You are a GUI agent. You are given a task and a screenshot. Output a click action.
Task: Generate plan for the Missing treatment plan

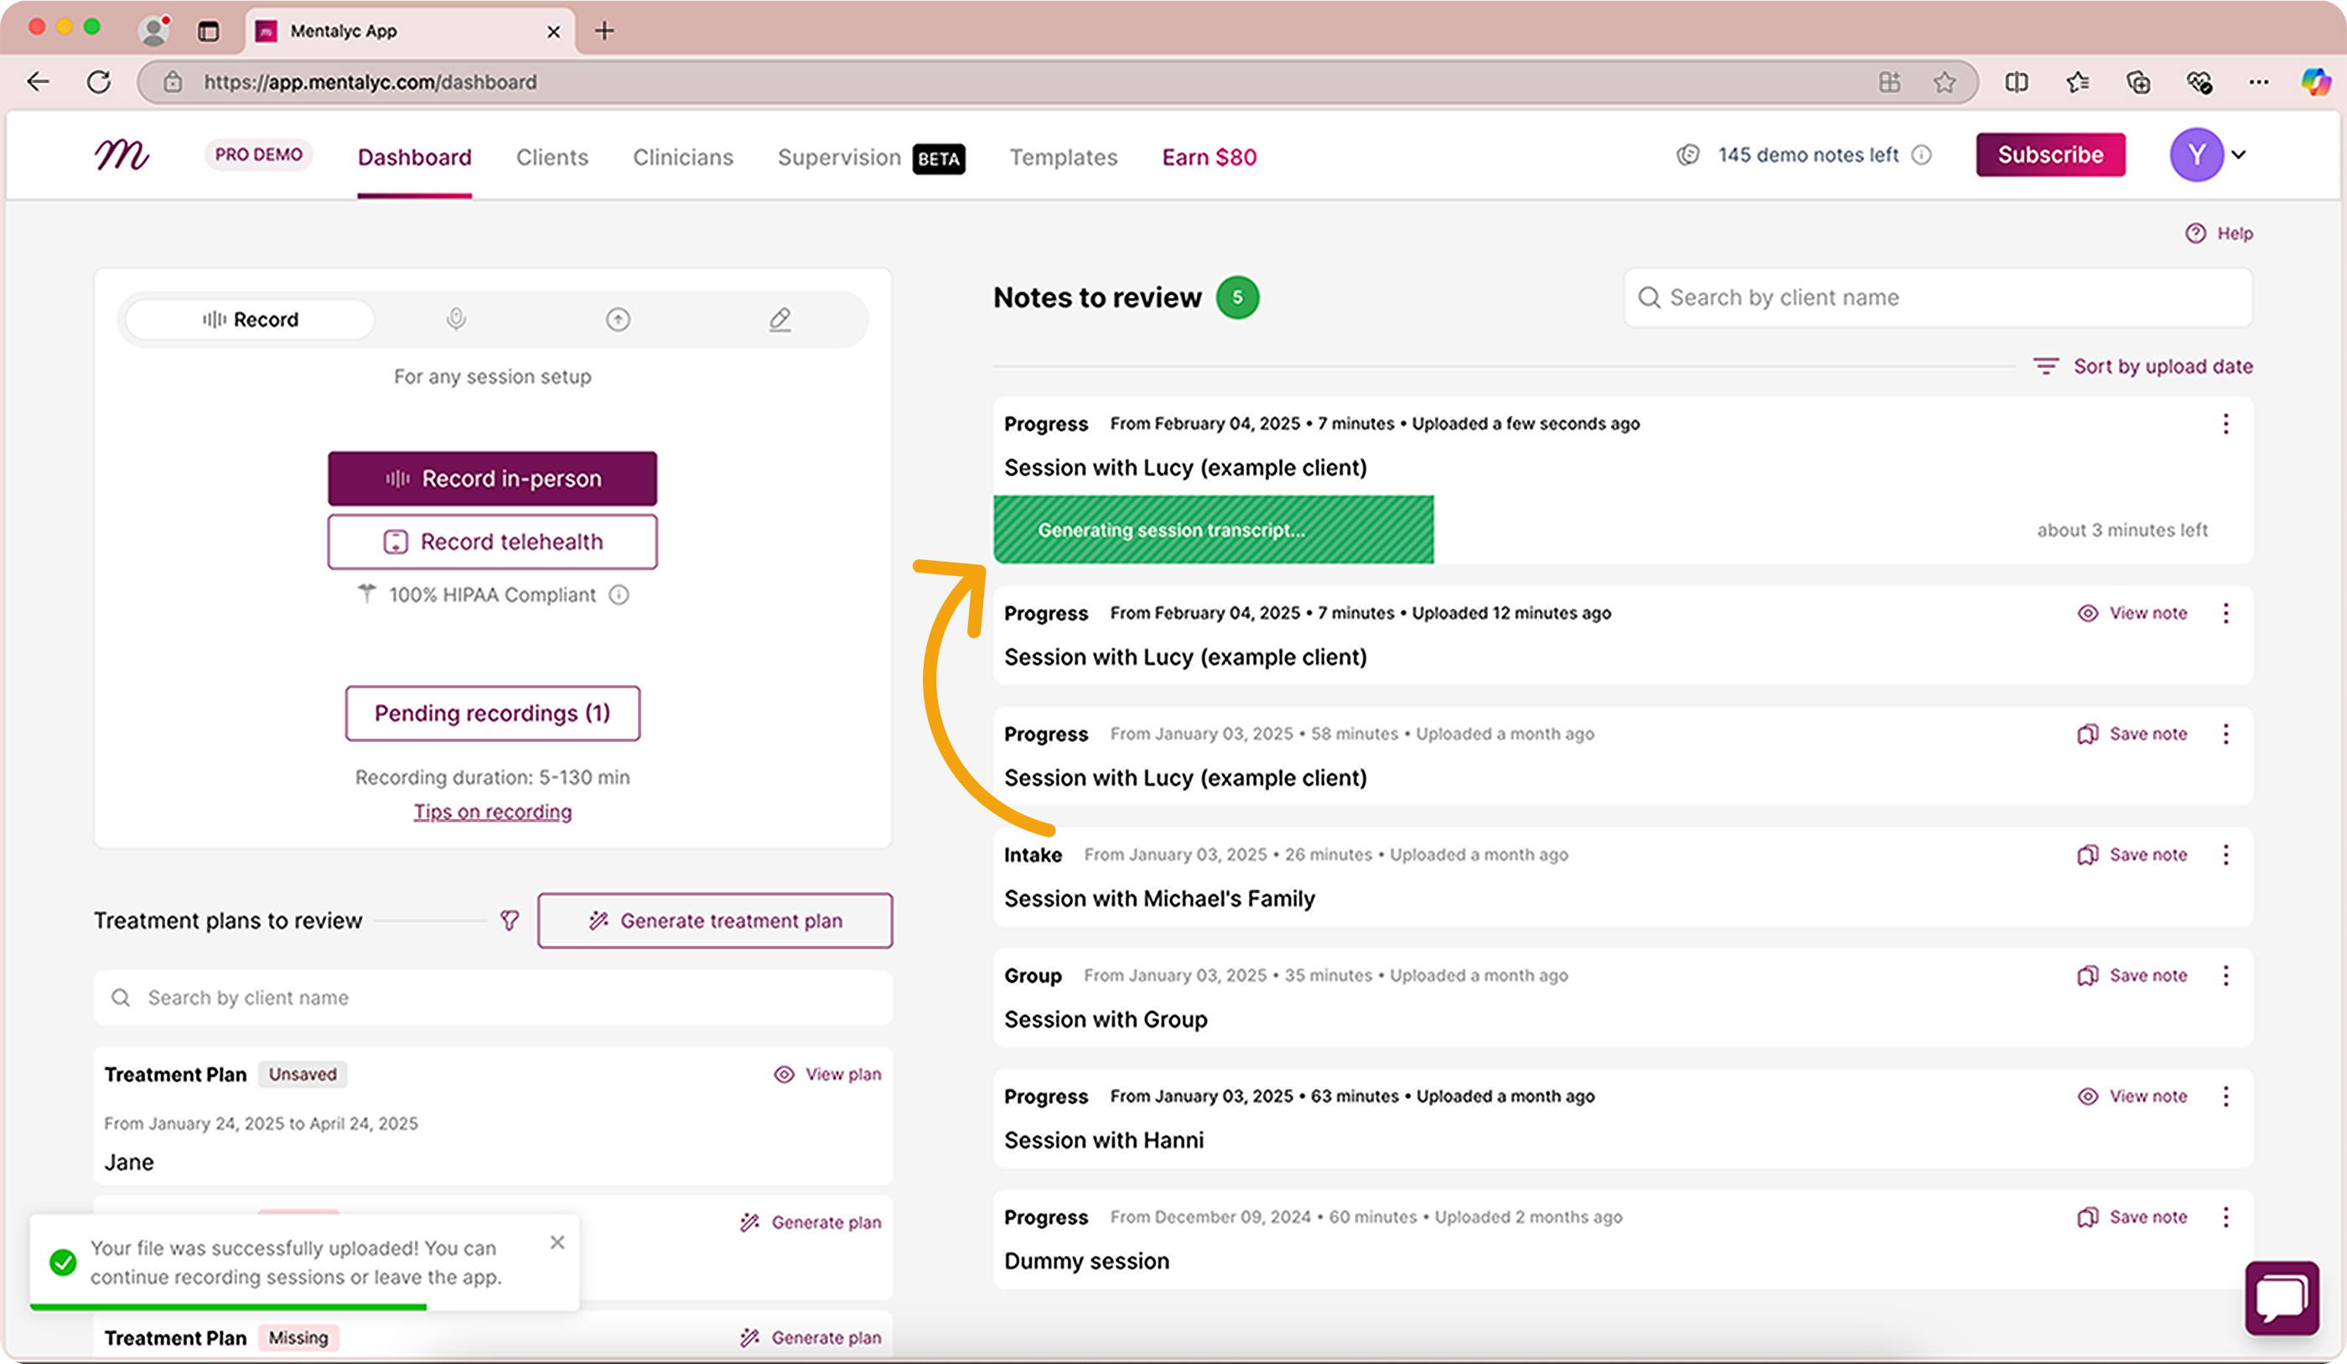pos(811,1338)
